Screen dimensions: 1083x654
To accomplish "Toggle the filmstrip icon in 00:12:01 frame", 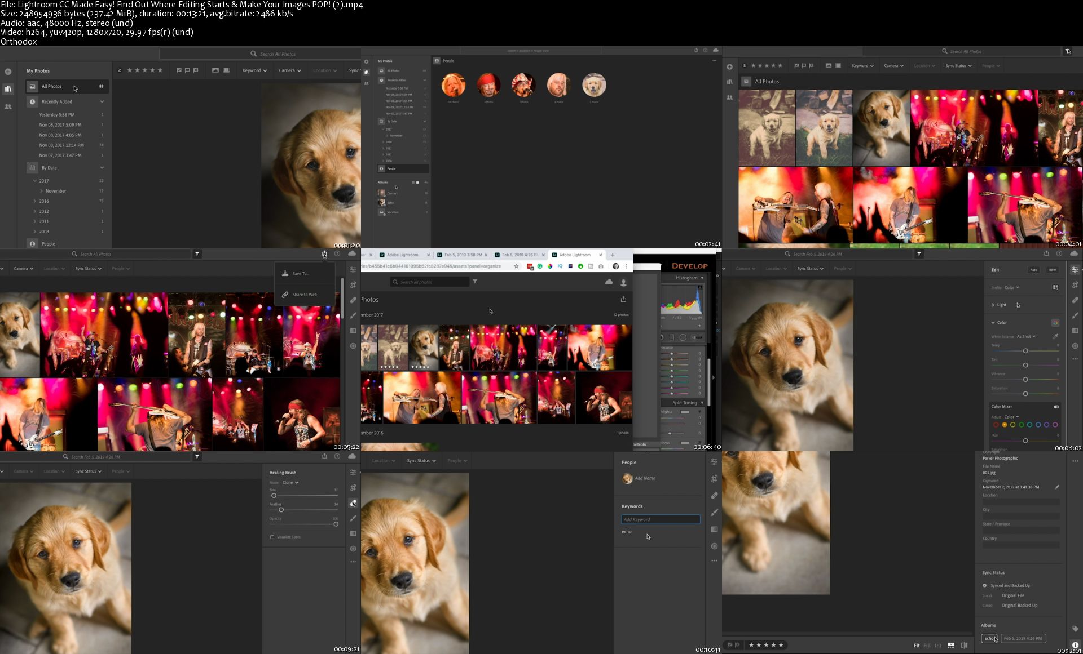I will click(951, 646).
